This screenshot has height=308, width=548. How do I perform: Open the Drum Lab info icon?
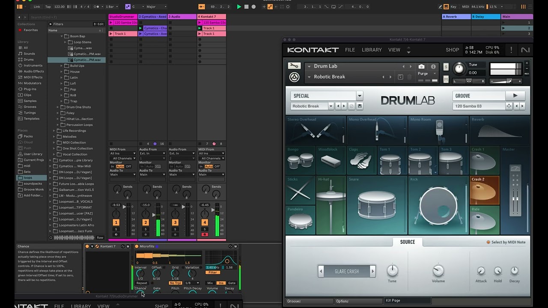[433, 67]
